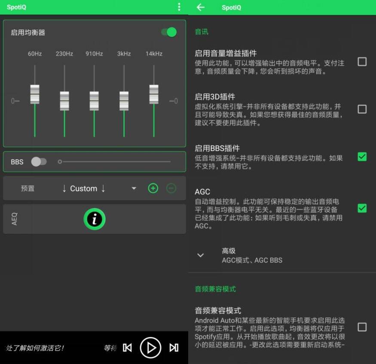Enable the 音频兼容模式 checkbox
The width and height of the screenshot is (376, 364).
pyautogui.click(x=362, y=327)
